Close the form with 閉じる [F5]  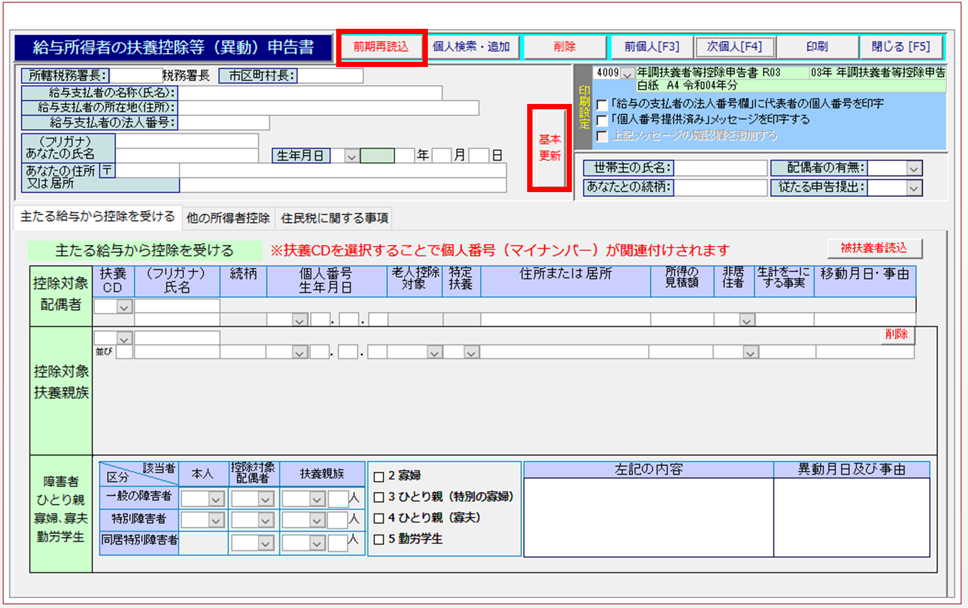(x=900, y=47)
